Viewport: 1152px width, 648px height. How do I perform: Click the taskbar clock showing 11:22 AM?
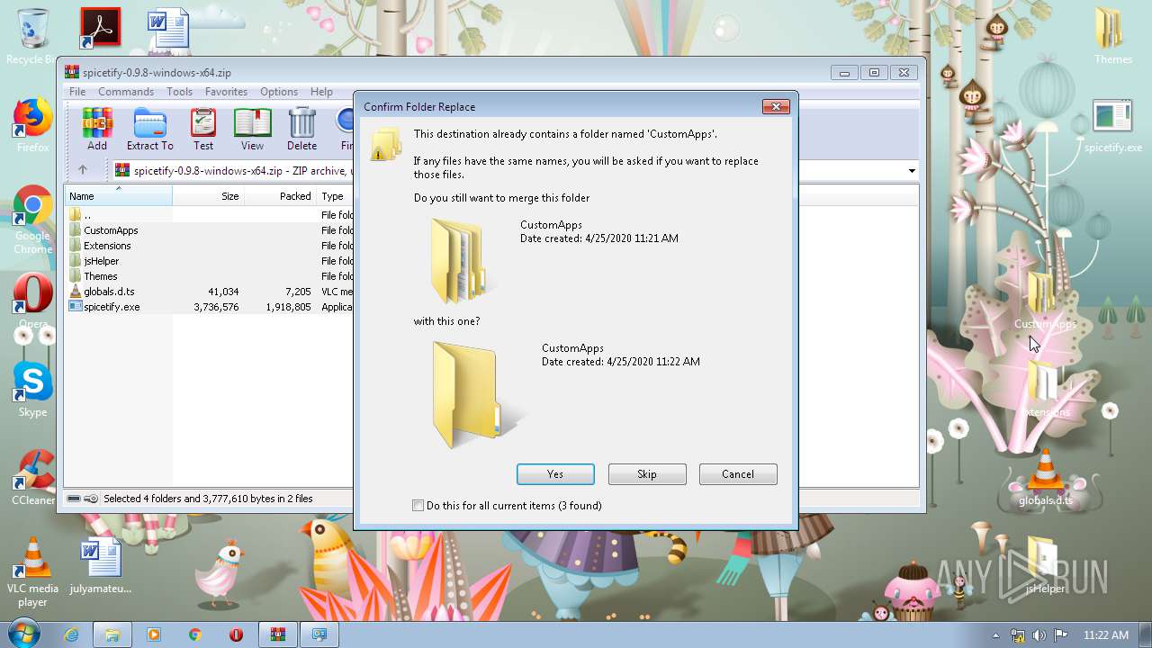pos(1106,635)
